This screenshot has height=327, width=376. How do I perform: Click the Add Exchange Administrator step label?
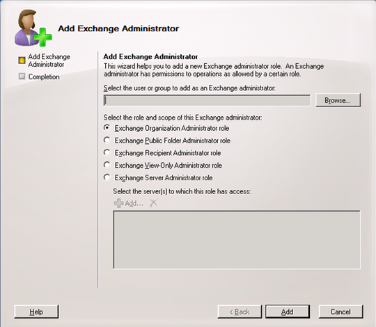coord(49,61)
